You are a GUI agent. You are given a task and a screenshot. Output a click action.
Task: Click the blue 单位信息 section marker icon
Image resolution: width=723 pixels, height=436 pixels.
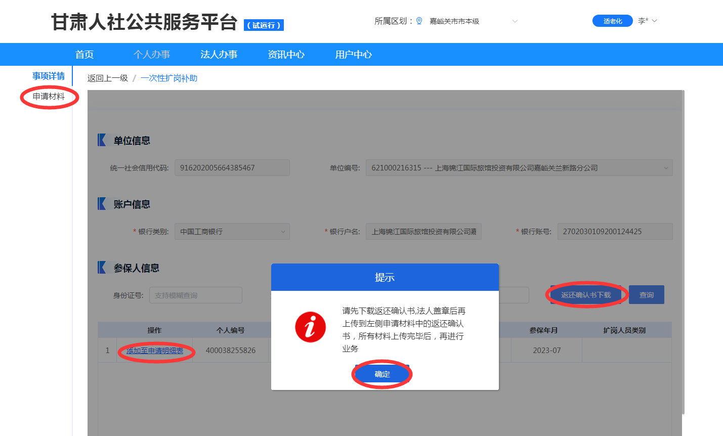click(103, 140)
